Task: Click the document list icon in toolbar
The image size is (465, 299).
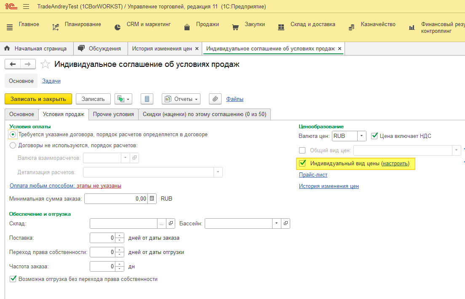Action: (147, 99)
